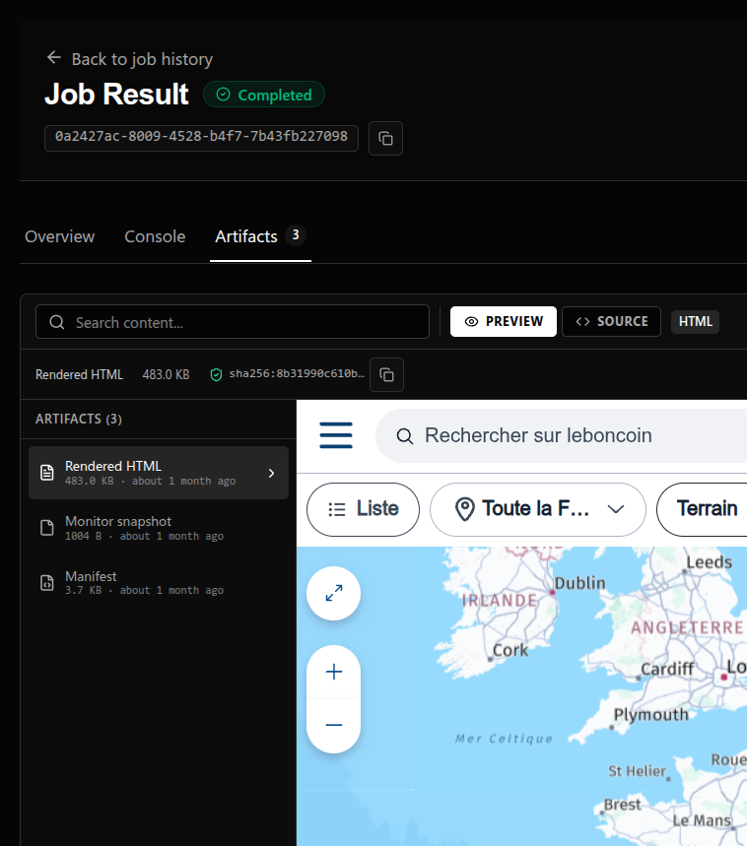Toggle the PREVIEW view mode
The width and height of the screenshot is (747, 846).
(x=503, y=322)
